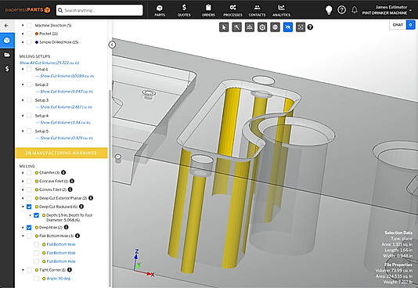This screenshot has height=288, width=418.
Task: Enable the Setup 3 checkbox
Action: 29,100
